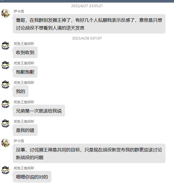Click the 嗯嗯你说的对的 message bubble

pyautogui.click(x=32, y=177)
